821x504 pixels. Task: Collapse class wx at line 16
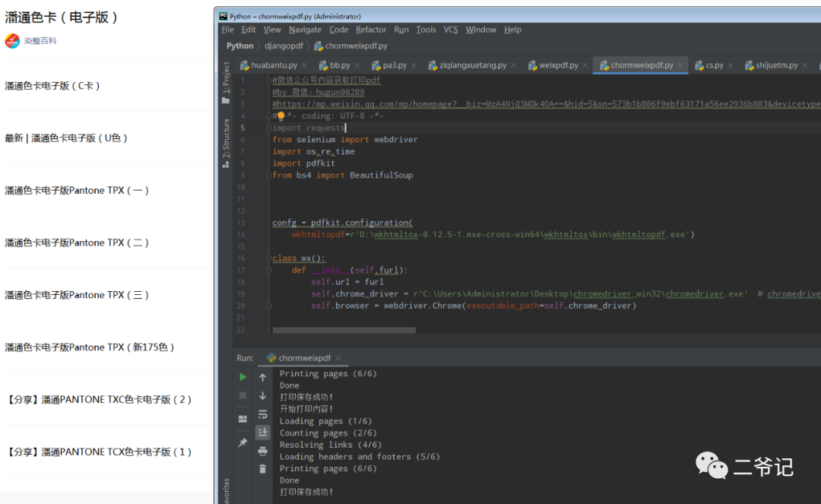pos(268,258)
